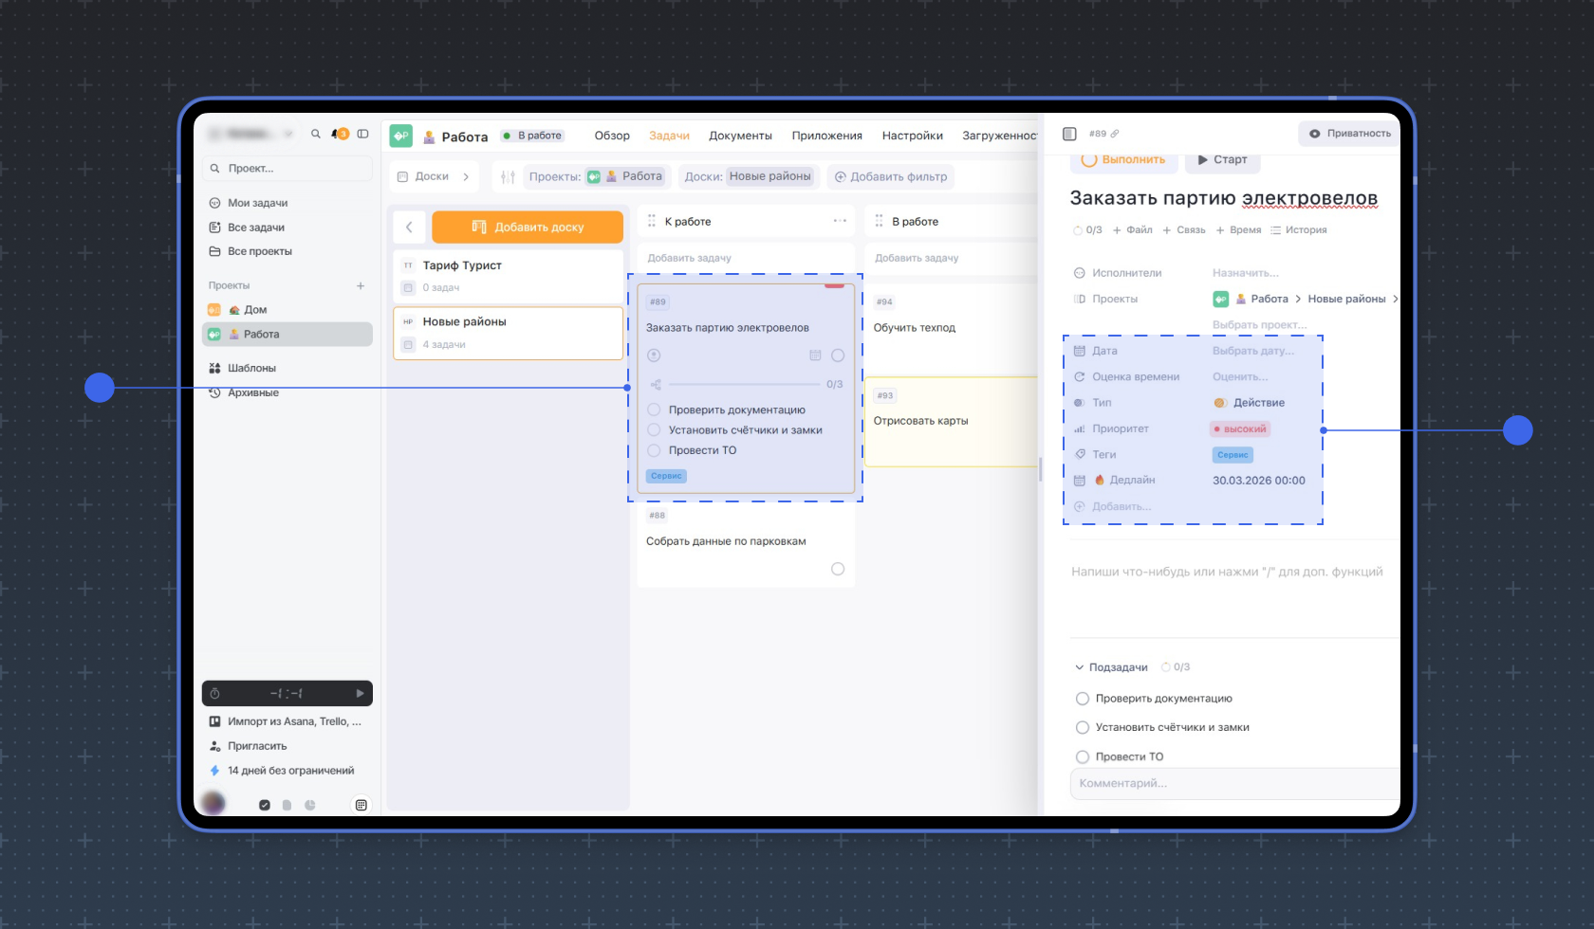Collapse sidebar using the panel toggle icon

[362, 134]
